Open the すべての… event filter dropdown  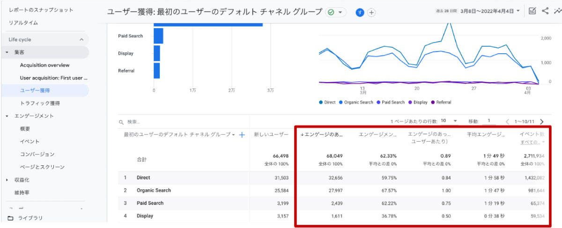pos(533,142)
